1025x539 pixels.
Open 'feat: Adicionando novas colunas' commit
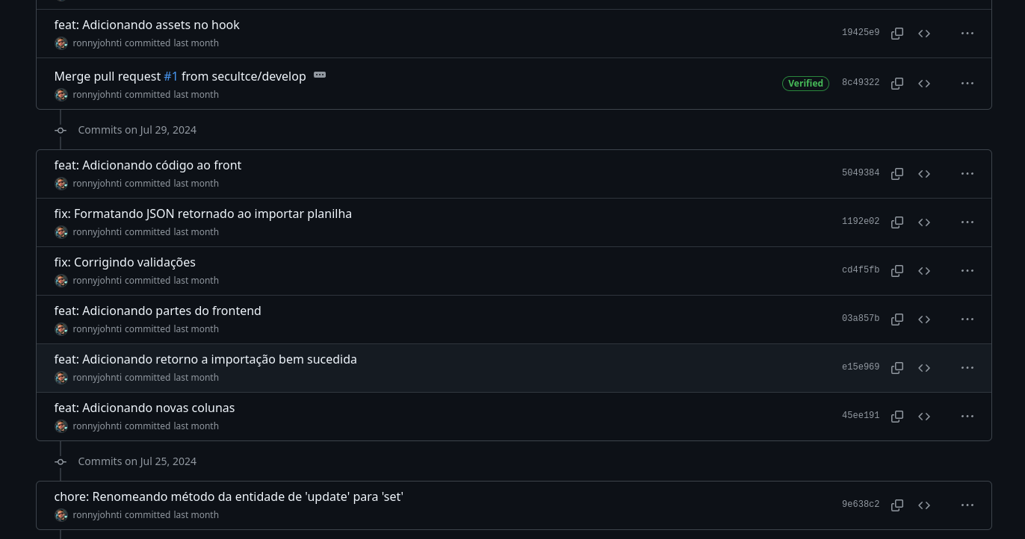pyautogui.click(x=144, y=408)
